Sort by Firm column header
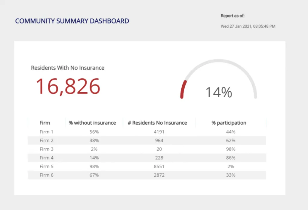The image size is (308, 210). (45, 123)
